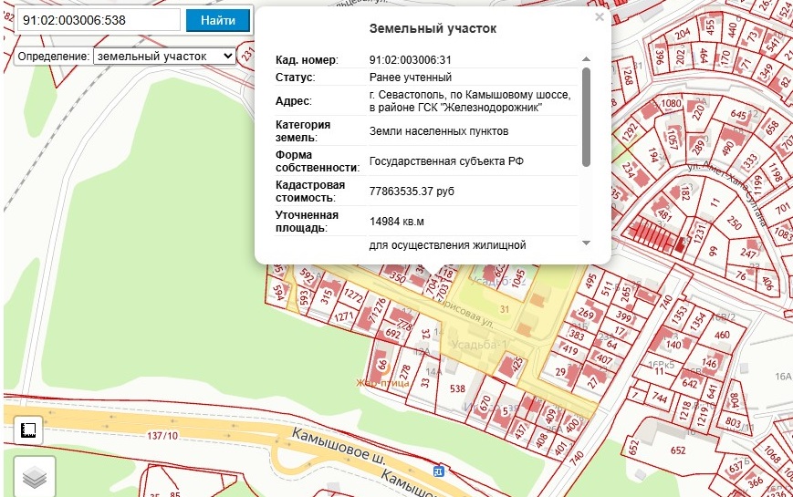The width and height of the screenshot is (793, 497).
Task: Click the scroll-up arrow in the info popup
Action: (x=586, y=59)
